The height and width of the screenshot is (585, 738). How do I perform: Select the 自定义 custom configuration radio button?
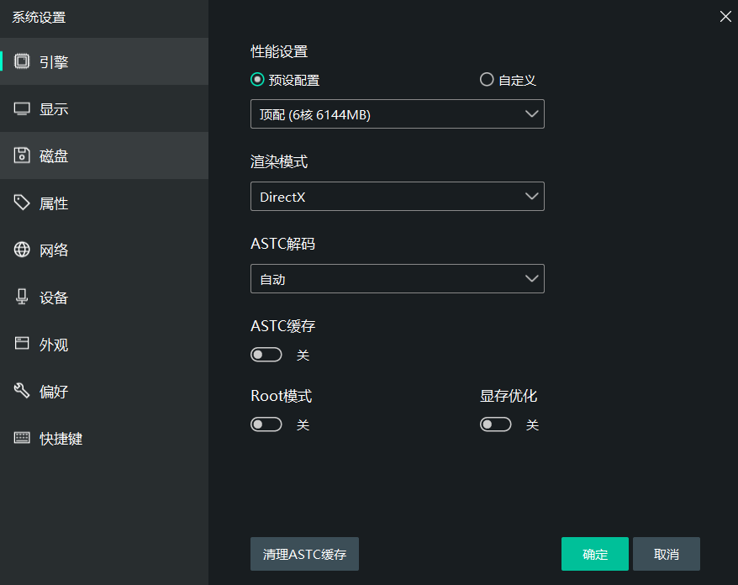487,79
